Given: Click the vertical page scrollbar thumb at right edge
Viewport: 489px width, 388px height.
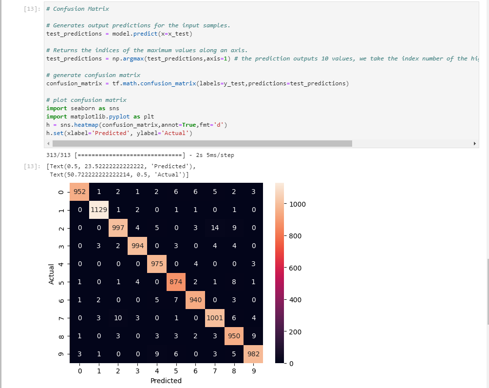Looking at the screenshot, I should point(488,291).
